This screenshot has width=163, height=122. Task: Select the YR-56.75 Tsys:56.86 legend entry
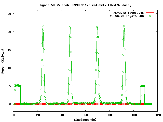click(x=127, y=16)
